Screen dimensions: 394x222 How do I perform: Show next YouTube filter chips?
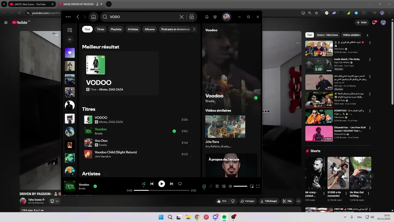pyautogui.click(x=367, y=35)
